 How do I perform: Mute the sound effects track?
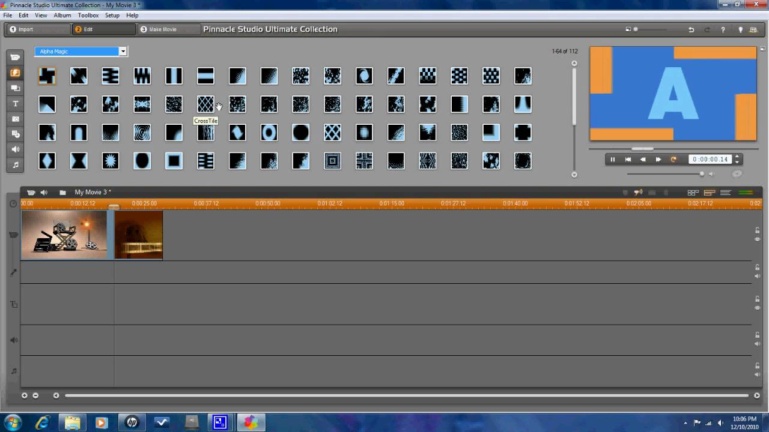pos(758,344)
